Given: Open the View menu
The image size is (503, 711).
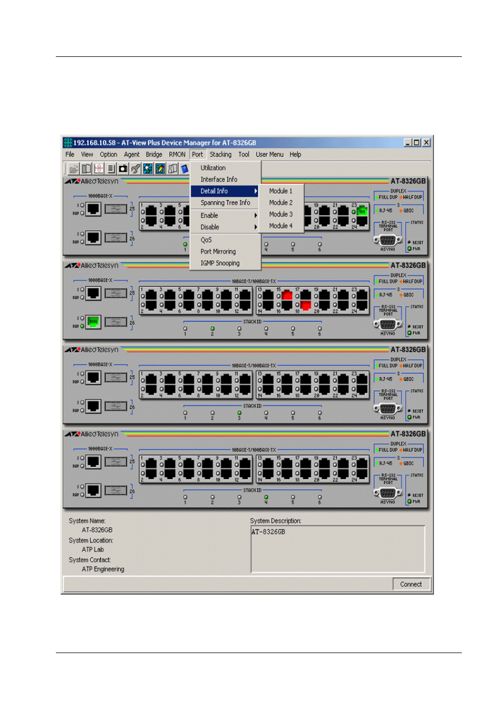Looking at the screenshot, I should tap(87, 154).
